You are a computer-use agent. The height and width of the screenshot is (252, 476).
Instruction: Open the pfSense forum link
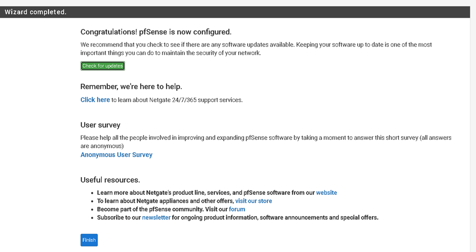[237, 209]
